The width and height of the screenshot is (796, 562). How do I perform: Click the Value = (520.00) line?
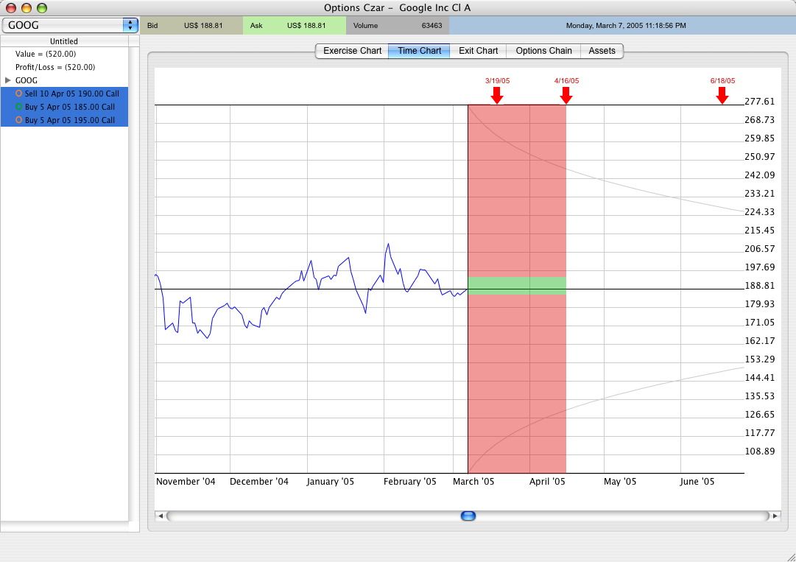(46, 54)
